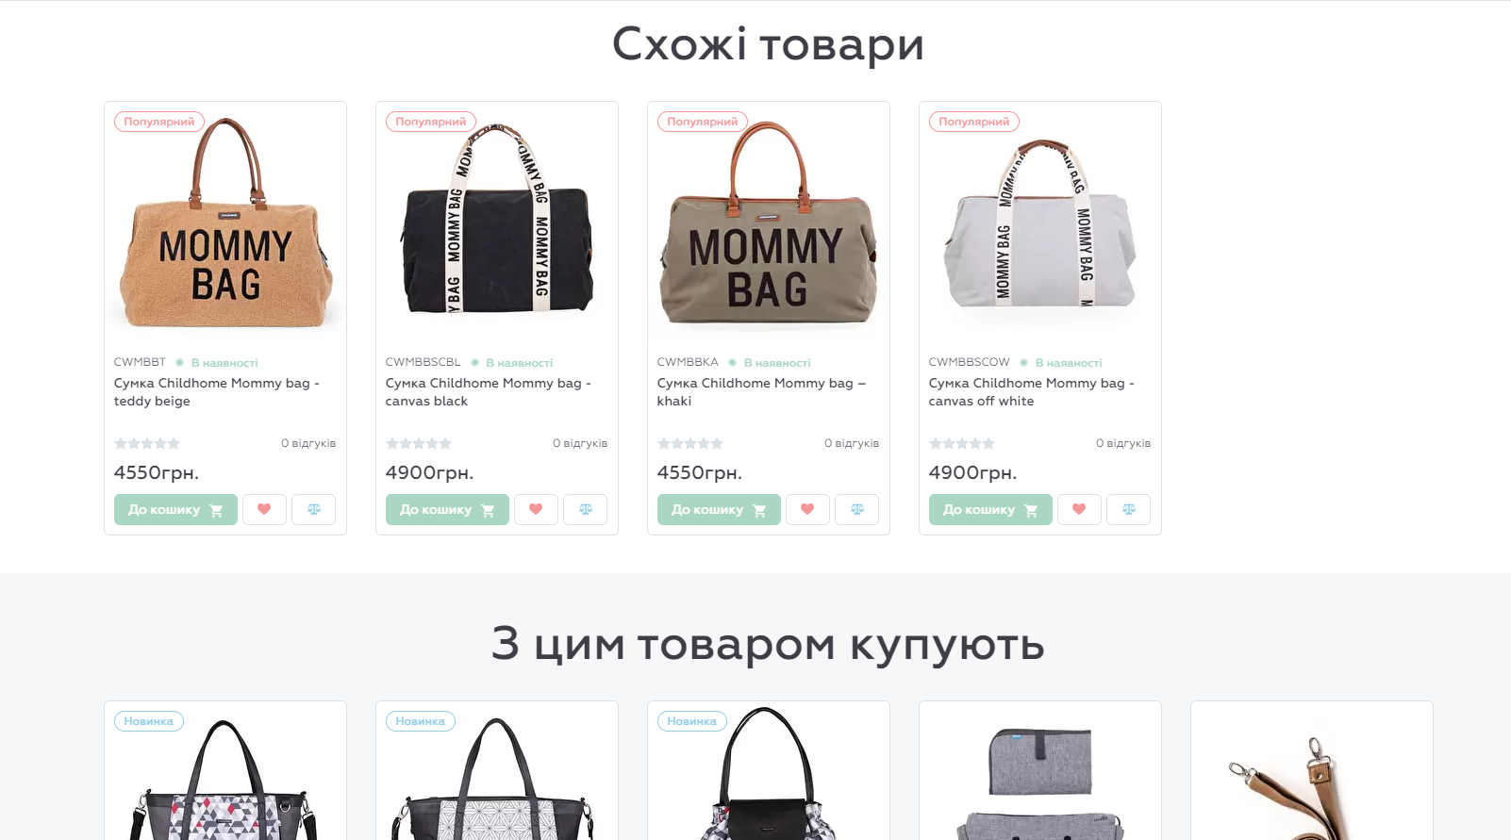Open Сумка Childhome Mommy bag khaki link
This screenshot has height=840, width=1511.
coord(761,392)
